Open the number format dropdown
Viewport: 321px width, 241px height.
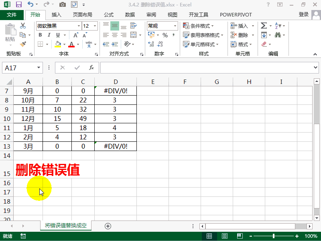pos(175,26)
